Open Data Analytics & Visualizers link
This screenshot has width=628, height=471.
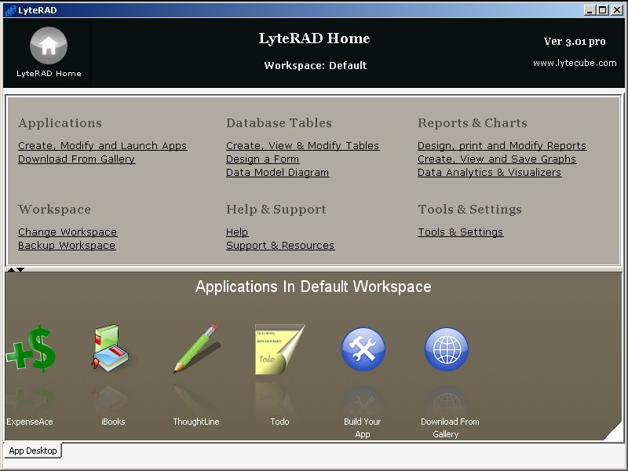click(x=489, y=172)
